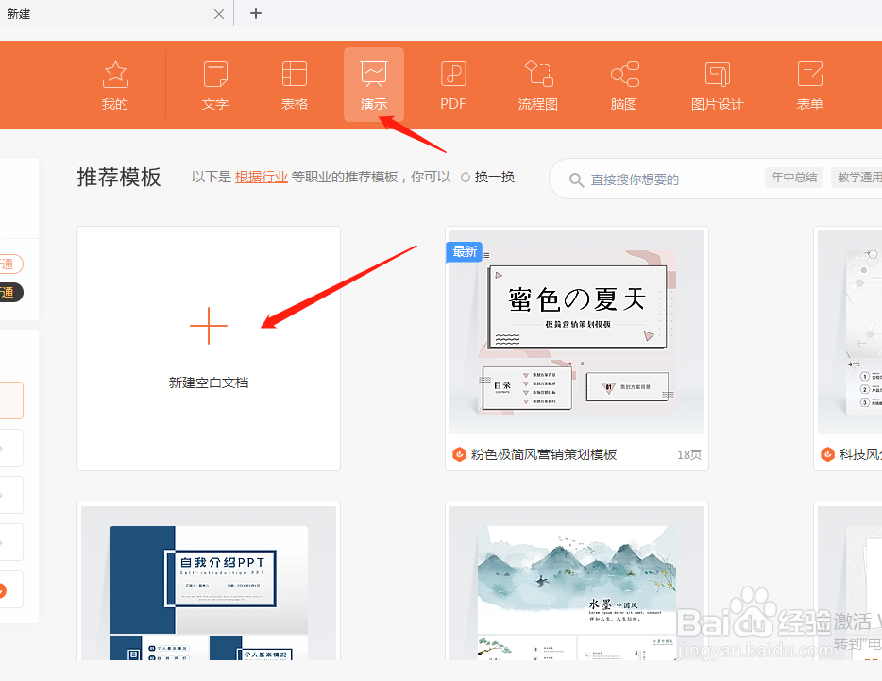The width and height of the screenshot is (882, 681).
Task: Focus the 直接搜你想要的 search field
Action: [635, 179]
